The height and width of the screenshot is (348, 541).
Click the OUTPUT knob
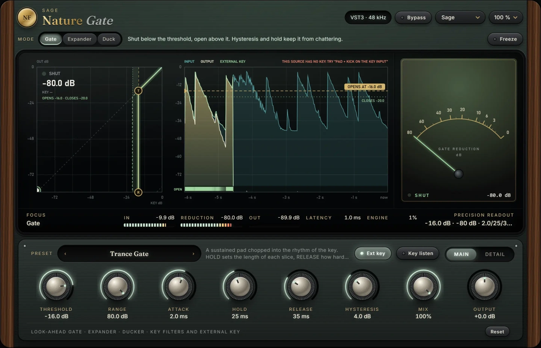pyautogui.click(x=485, y=286)
